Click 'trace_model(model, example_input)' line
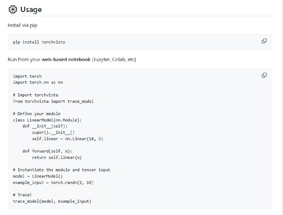Screen dimensions: 283x215 pos(52,201)
